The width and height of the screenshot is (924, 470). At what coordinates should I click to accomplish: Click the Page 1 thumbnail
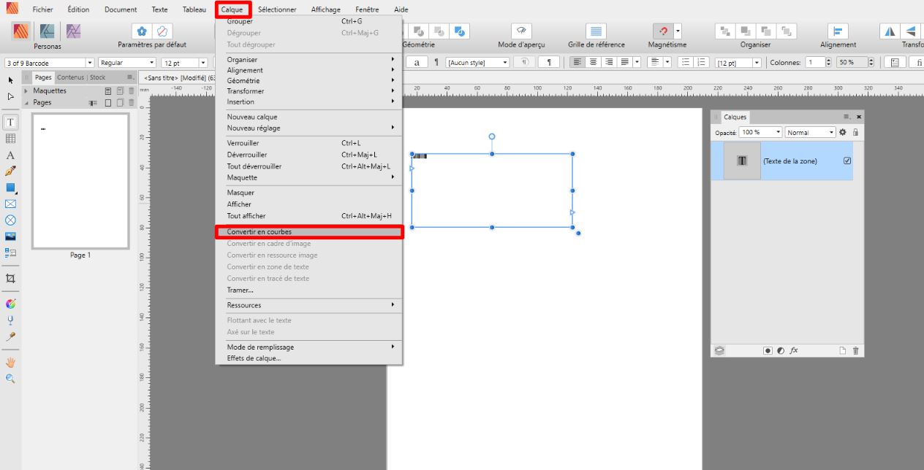[80, 181]
